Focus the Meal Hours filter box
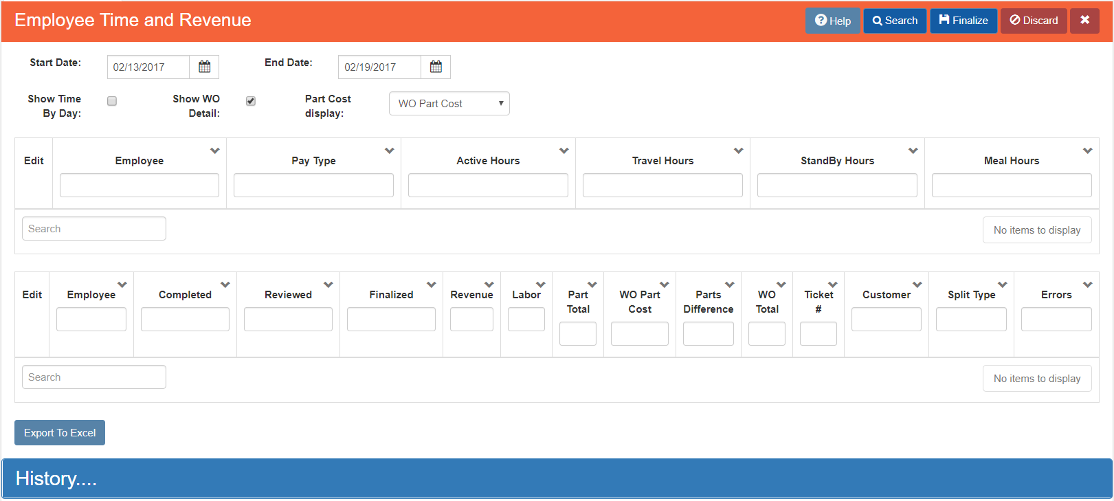 (1012, 185)
